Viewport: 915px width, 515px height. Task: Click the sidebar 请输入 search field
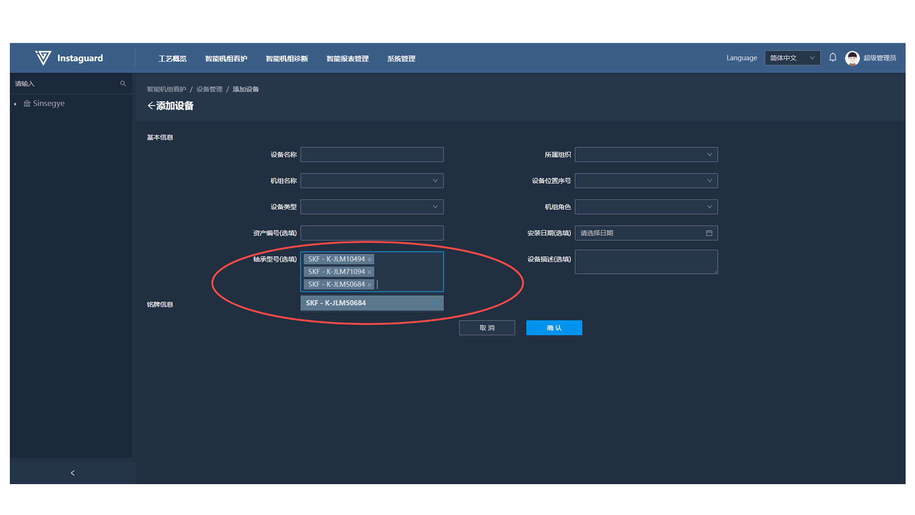click(71, 83)
